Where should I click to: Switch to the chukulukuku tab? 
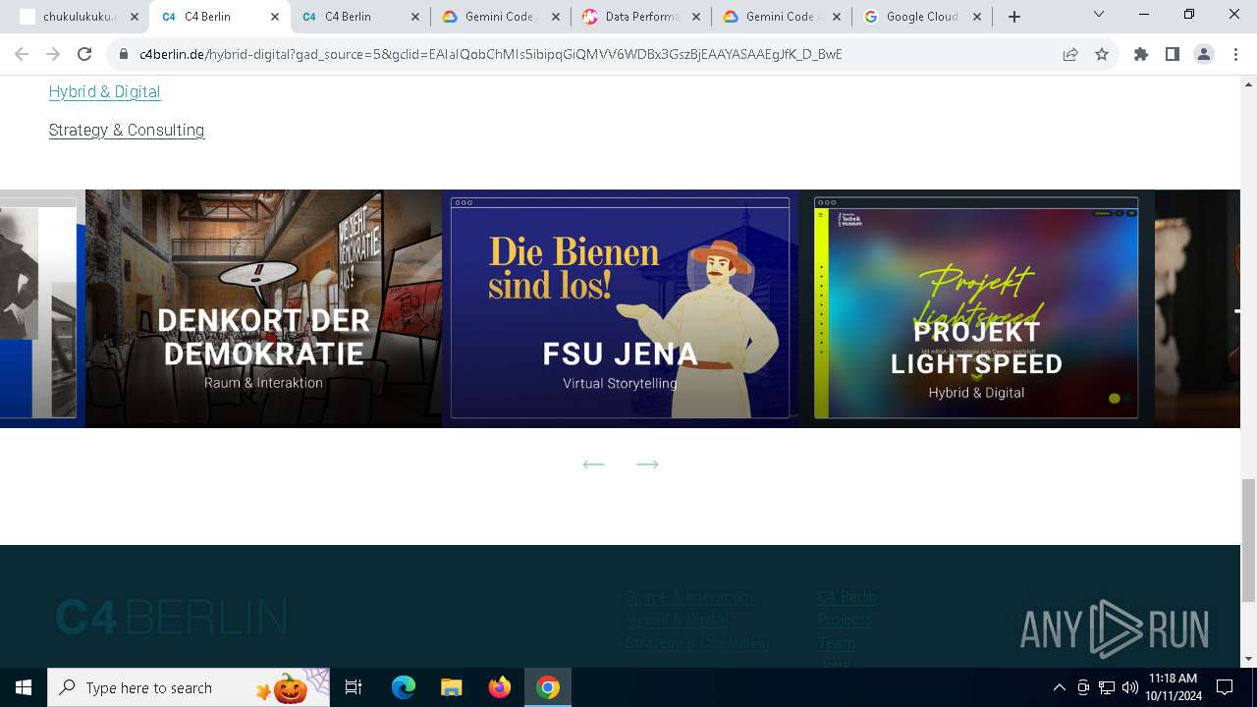pyautogui.click(x=79, y=17)
